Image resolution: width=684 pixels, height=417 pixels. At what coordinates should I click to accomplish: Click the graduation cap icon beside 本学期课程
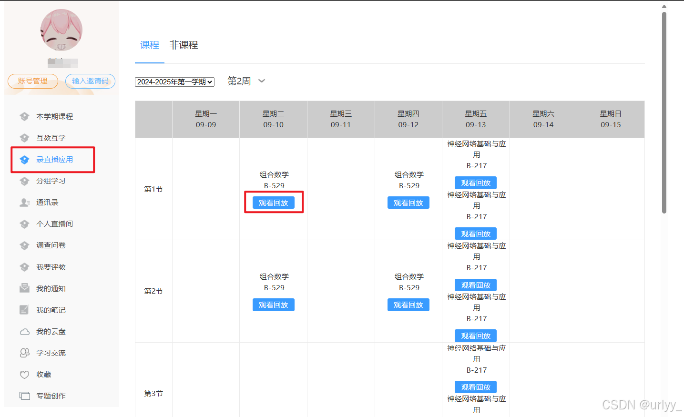pos(24,116)
